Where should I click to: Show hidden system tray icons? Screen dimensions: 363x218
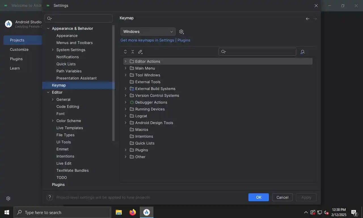coord(306,212)
